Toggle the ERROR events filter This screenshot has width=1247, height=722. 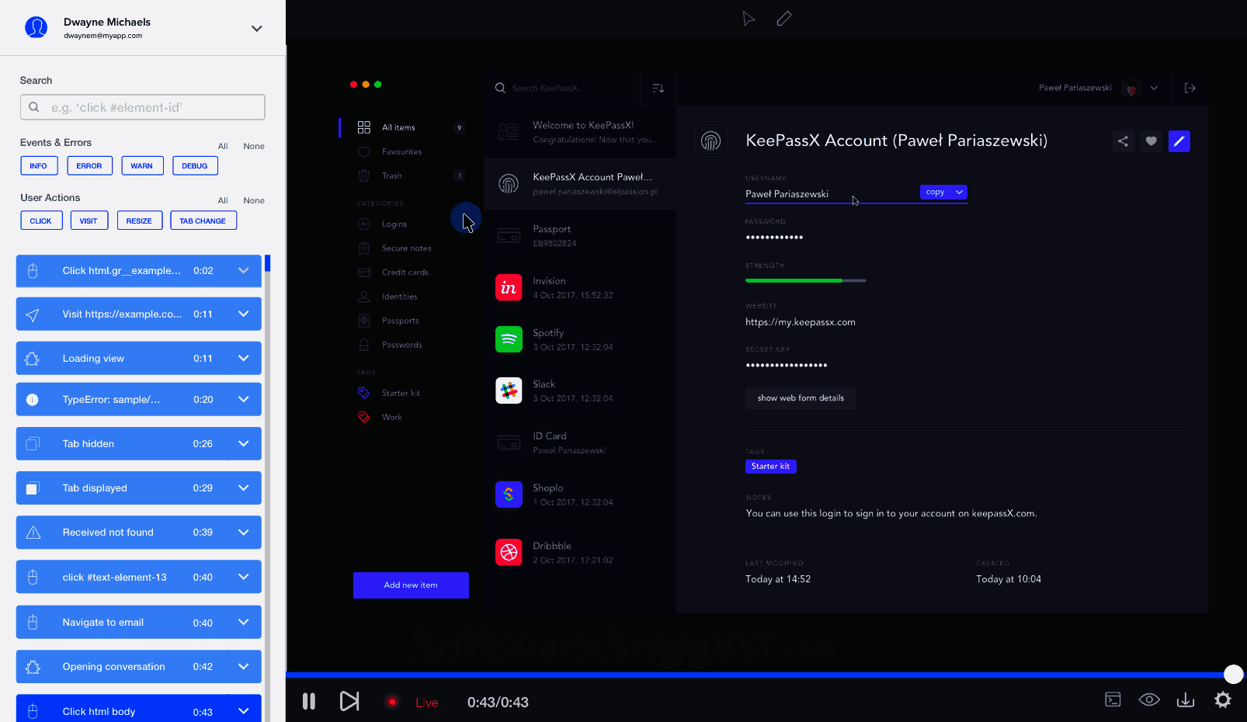tap(89, 165)
